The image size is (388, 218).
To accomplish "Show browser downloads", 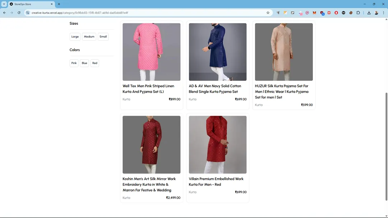I will click(369, 13).
